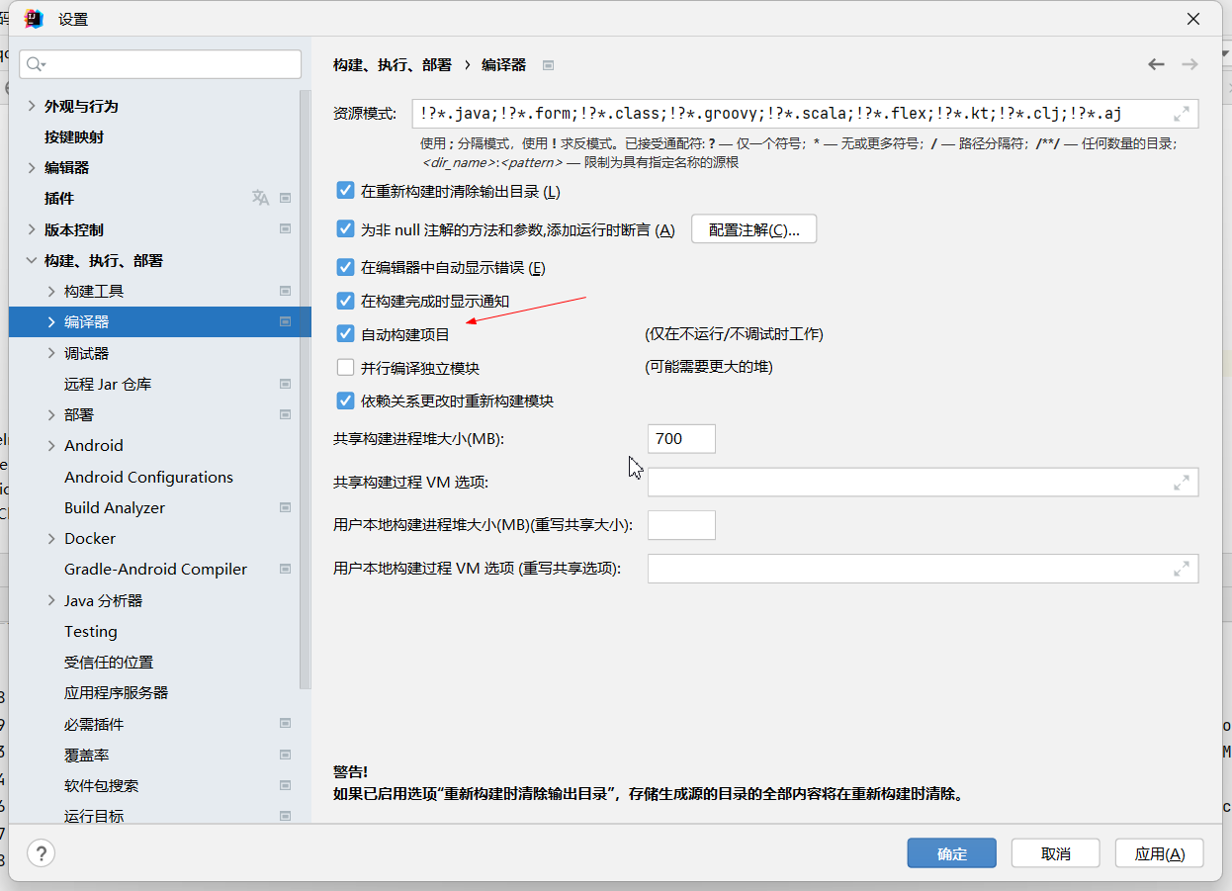Viewport: 1232px width, 891px height.
Task: Click the project-level icon beside 运行目标
Action: 285,816
